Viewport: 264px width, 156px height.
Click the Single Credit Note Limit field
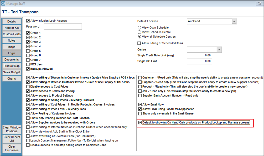(x=199, y=56)
